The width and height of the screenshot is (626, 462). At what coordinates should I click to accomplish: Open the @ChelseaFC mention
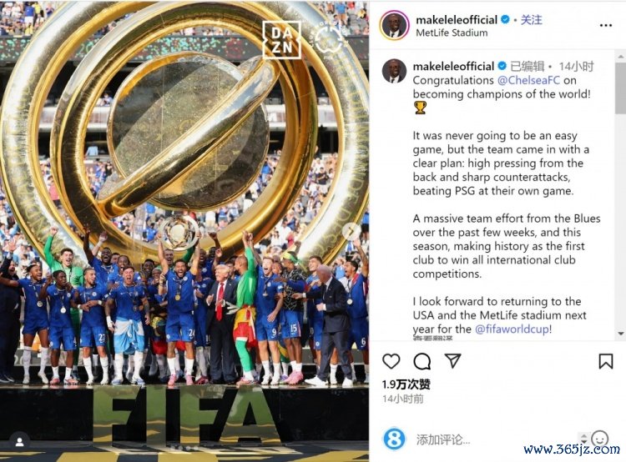click(528, 80)
